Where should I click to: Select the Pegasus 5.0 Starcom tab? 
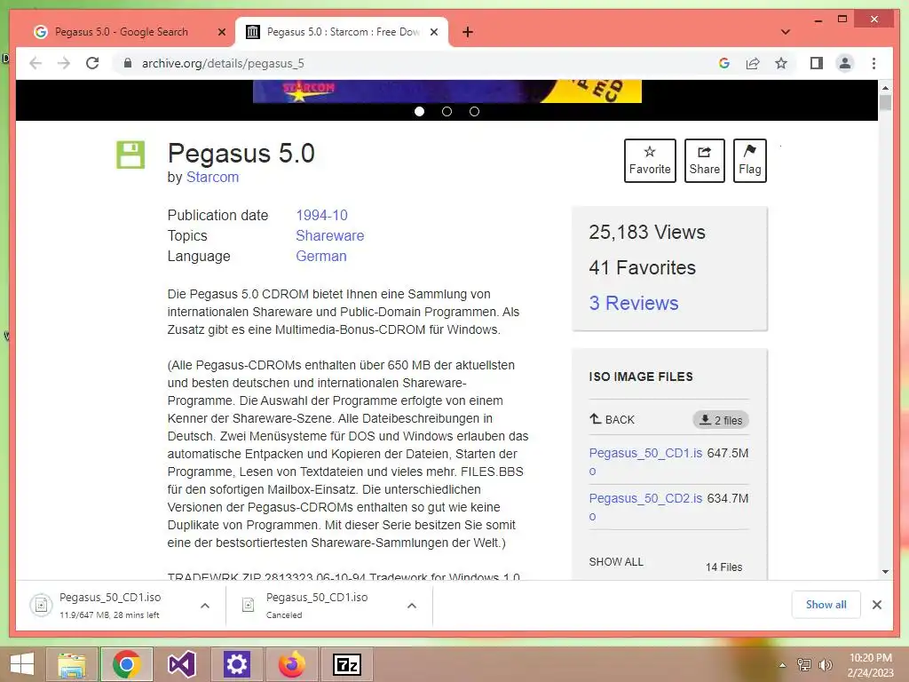[x=342, y=32]
